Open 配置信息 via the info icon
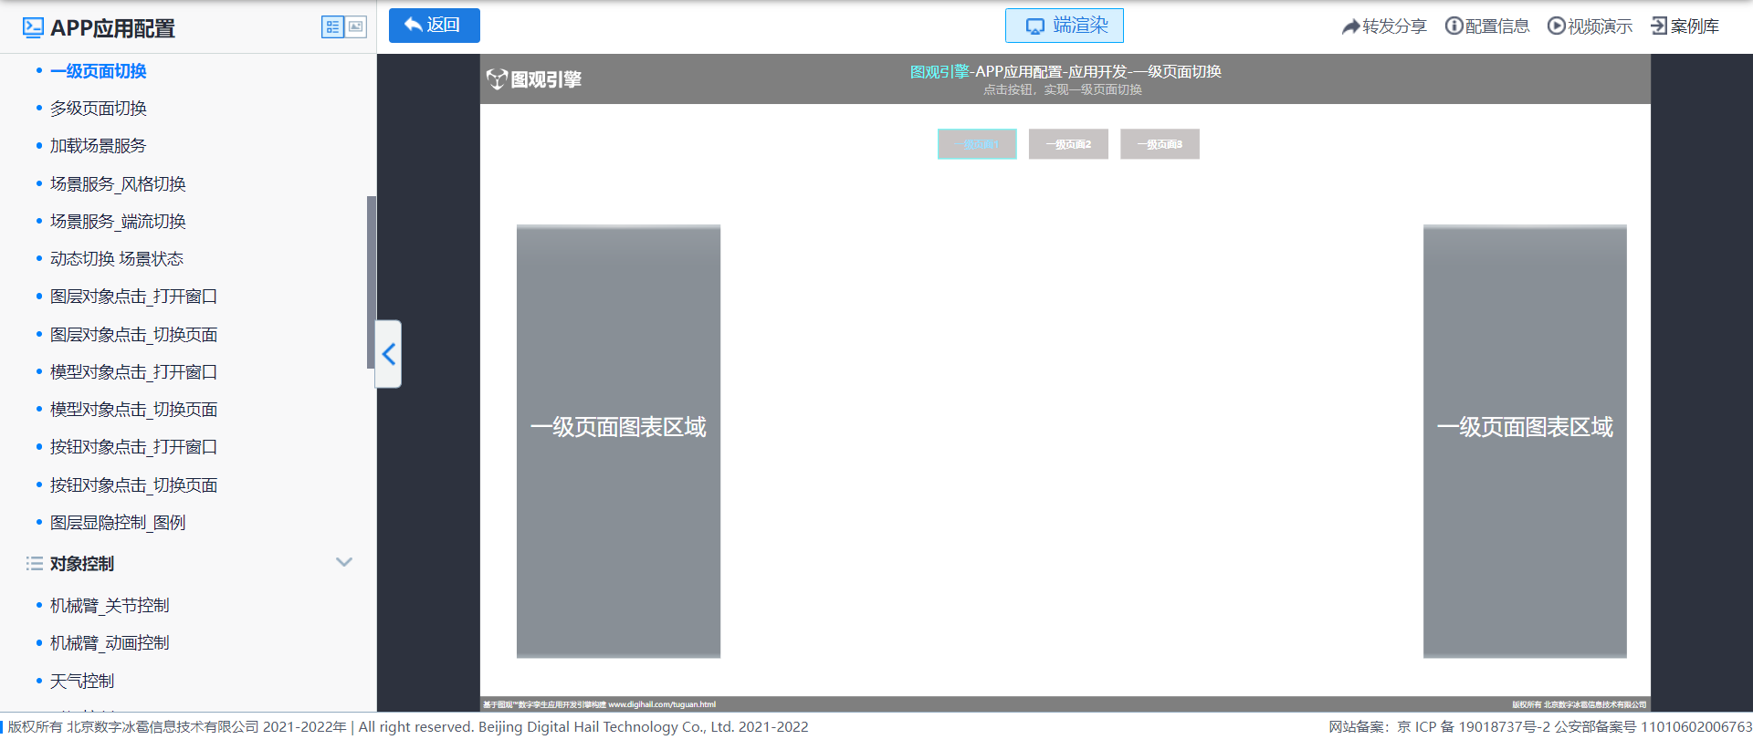Image resolution: width=1753 pixels, height=750 pixels. [x=1454, y=26]
